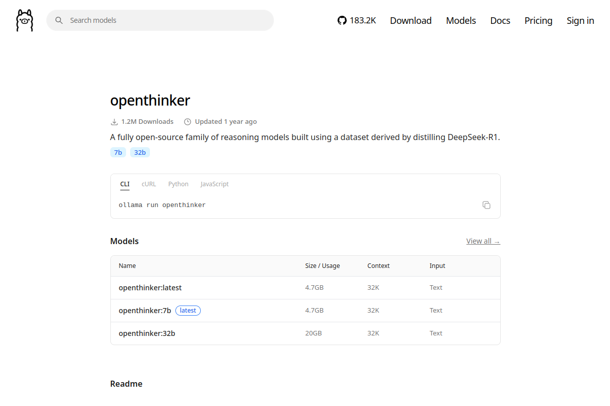Screen dimensions: 610x406
Task: Click 'Updated 1 year ago' text
Action: 226,122
